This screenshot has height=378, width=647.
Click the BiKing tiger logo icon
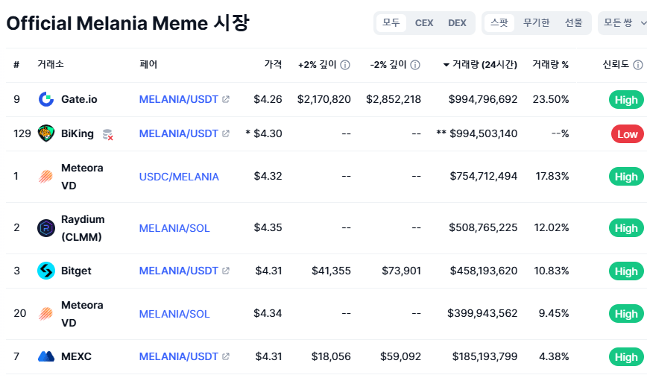46,133
